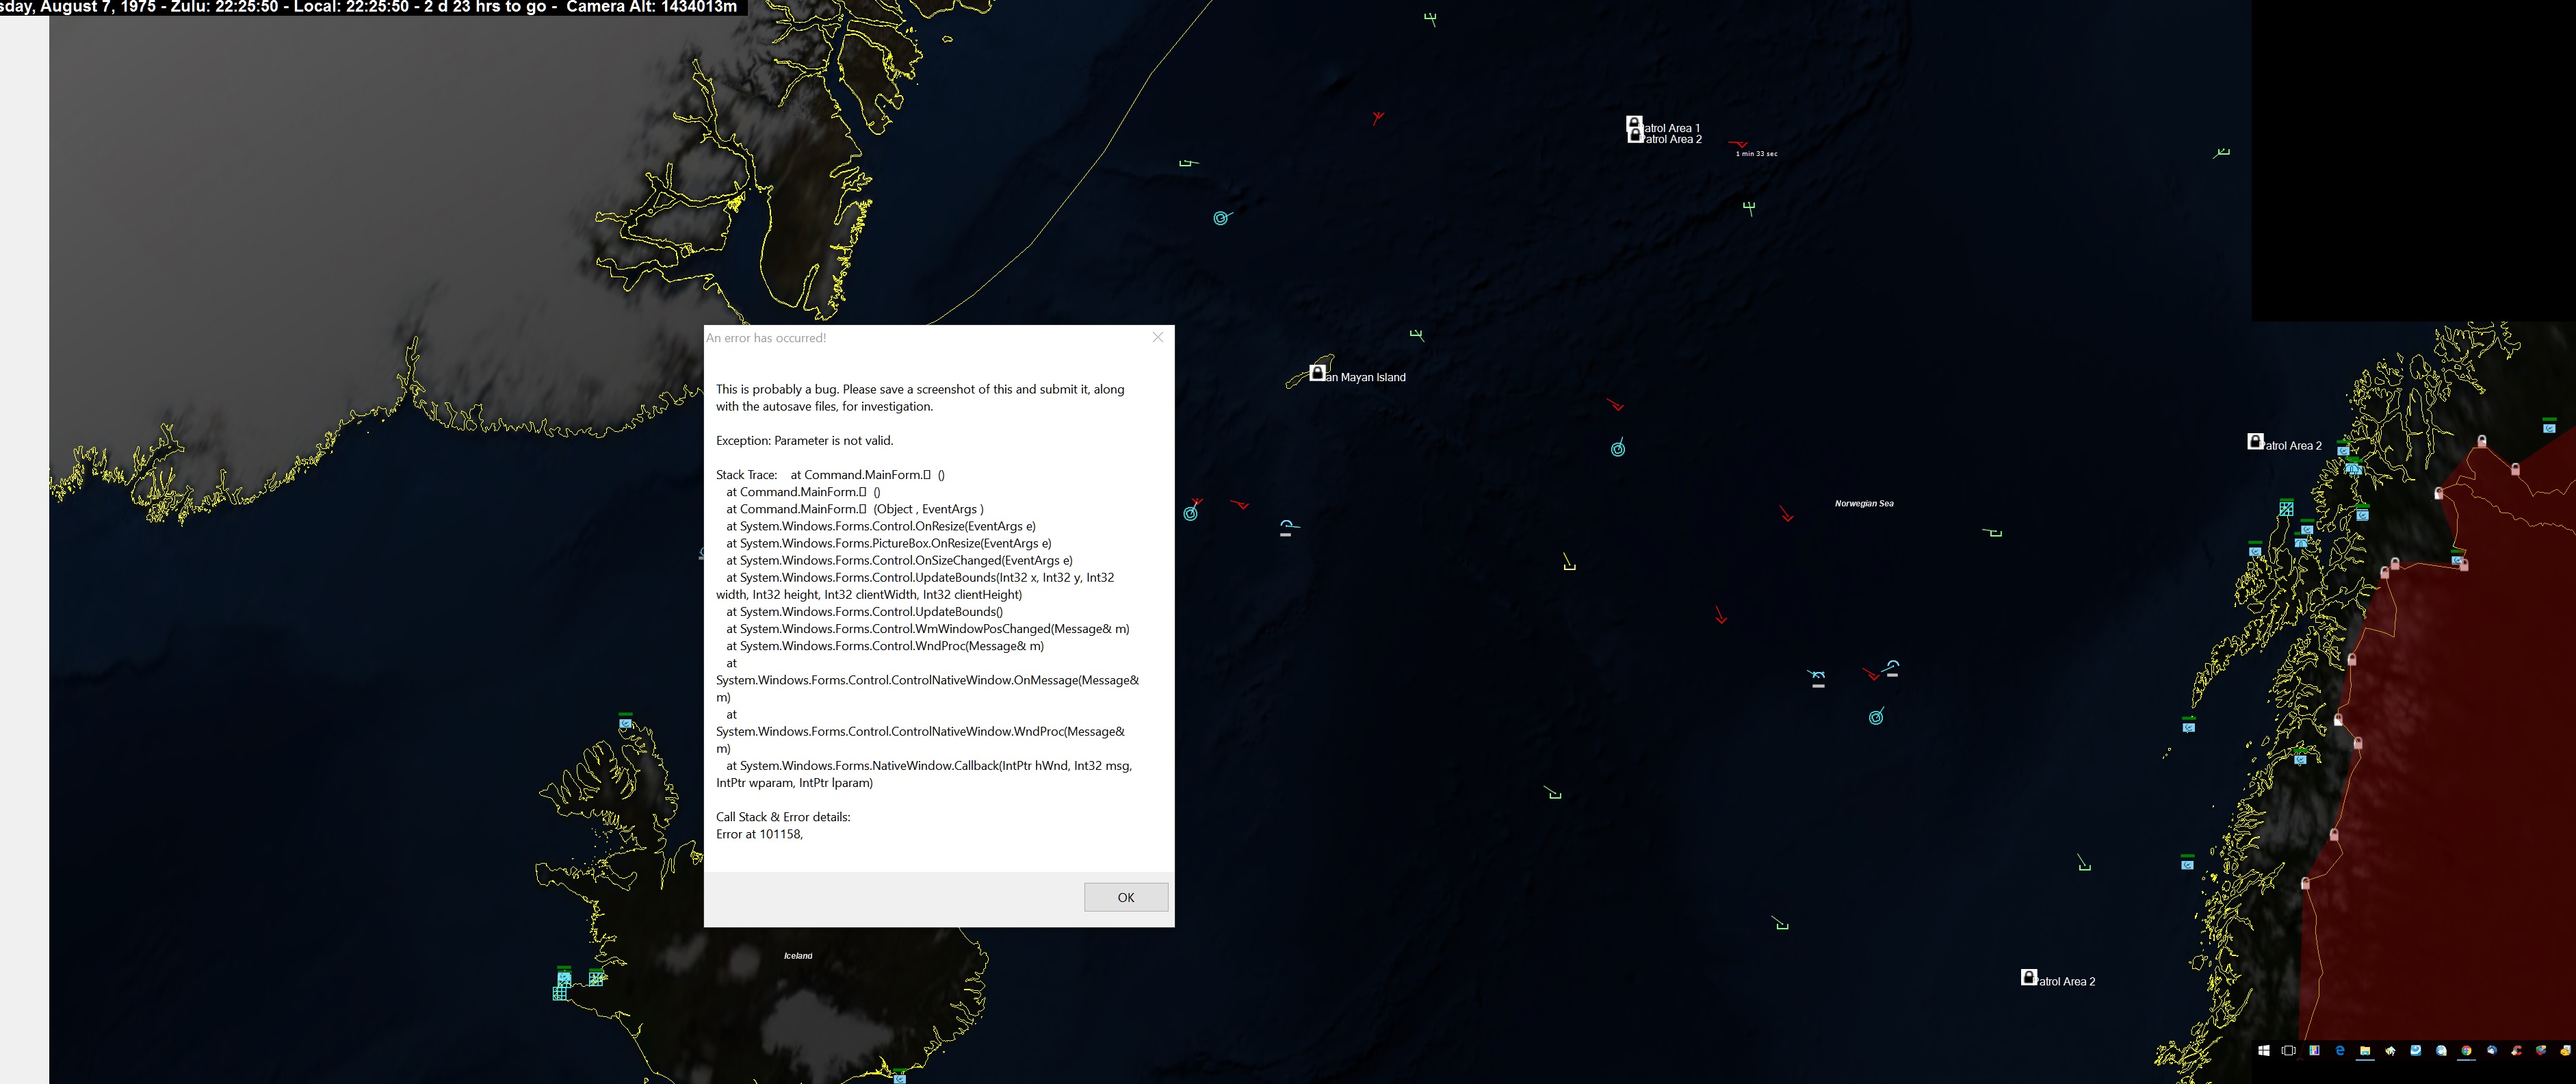
Task: Click Patrol Area 2 marker near Norwegian coast
Action: click(x=2255, y=441)
